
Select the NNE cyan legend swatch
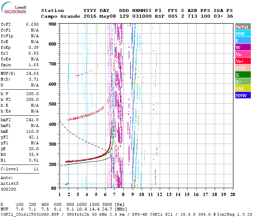click(x=243, y=34)
